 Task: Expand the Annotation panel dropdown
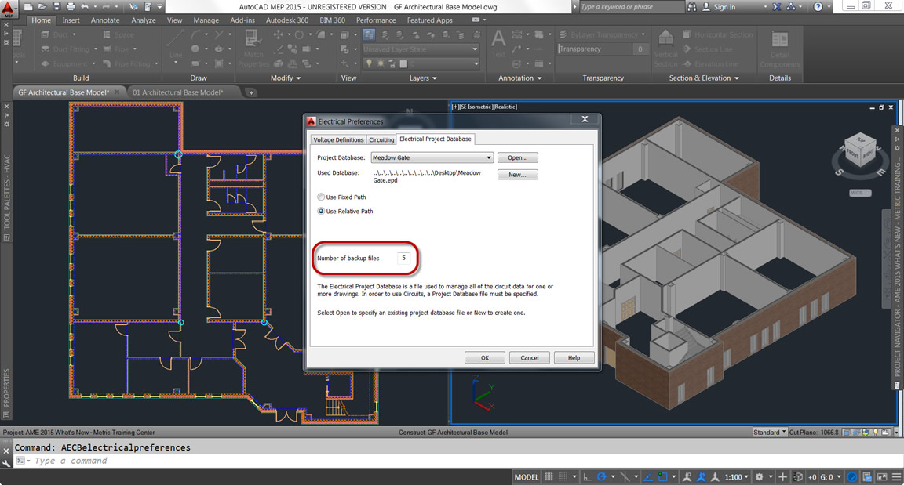(x=520, y=78)
